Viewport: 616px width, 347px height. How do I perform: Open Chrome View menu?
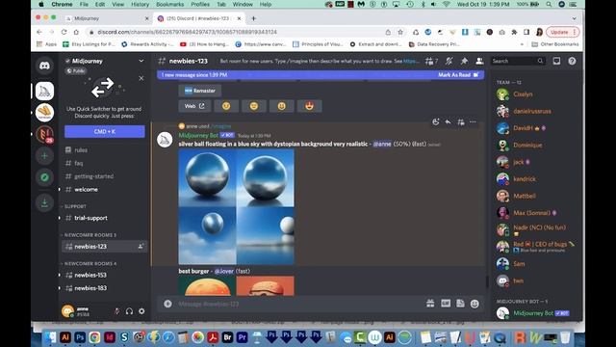(117, 4)
